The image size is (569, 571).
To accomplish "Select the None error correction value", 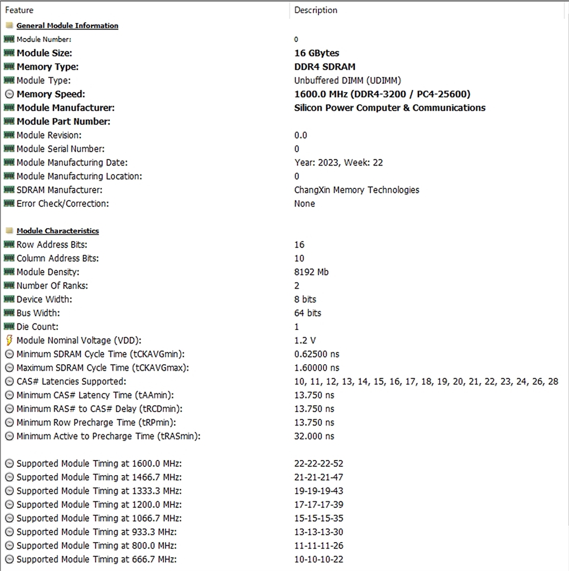I will click(305, 204).
